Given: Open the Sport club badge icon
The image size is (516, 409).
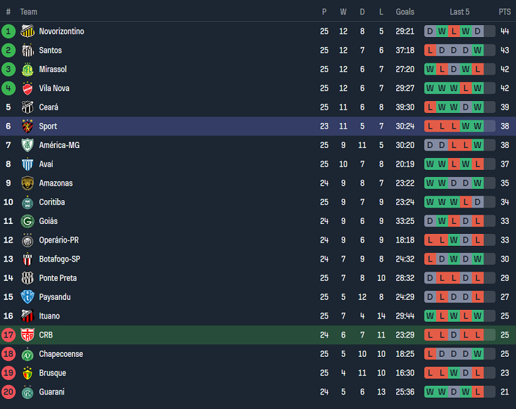Looking at the screenshot, I should (x=27, y=126).
